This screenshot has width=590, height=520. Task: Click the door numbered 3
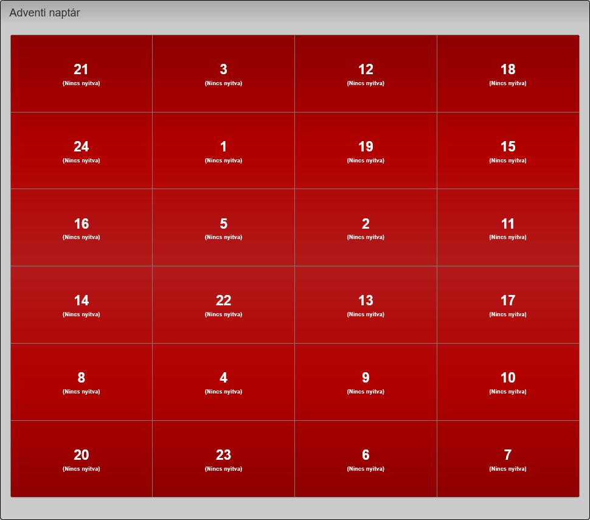click(x=223, y=74)
